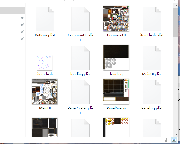Viewport: 180px width, 144px height.
Task: Switch to large thumbnails view
Action: click(x=173, y=140)
